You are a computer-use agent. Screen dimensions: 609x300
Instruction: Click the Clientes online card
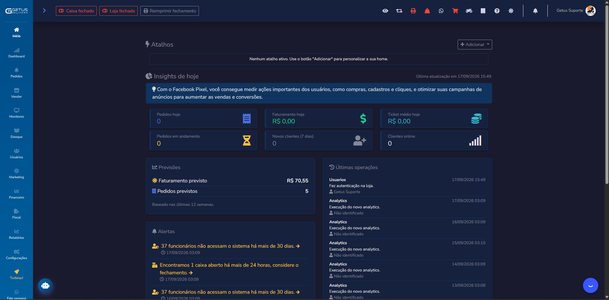(x=434, y=140)
